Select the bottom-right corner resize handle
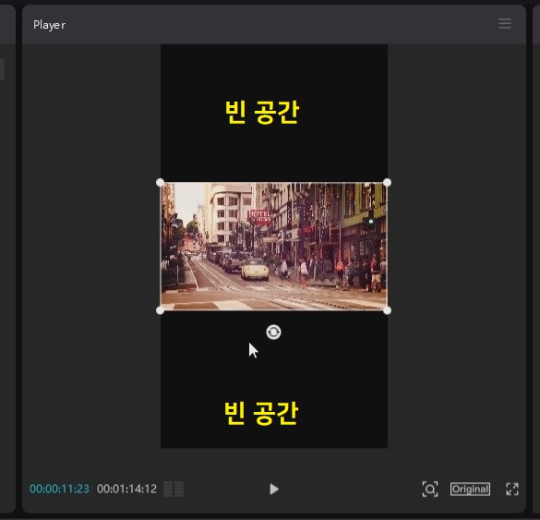Image resolution: width=540 pixels, height=520 pixels. coord(387,310)
